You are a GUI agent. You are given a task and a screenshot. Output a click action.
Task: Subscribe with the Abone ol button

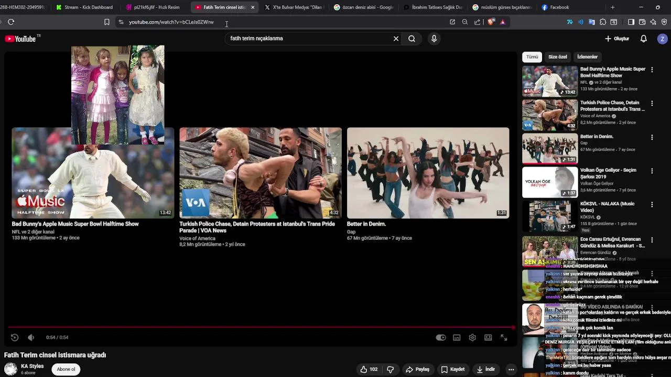point(66,369)
